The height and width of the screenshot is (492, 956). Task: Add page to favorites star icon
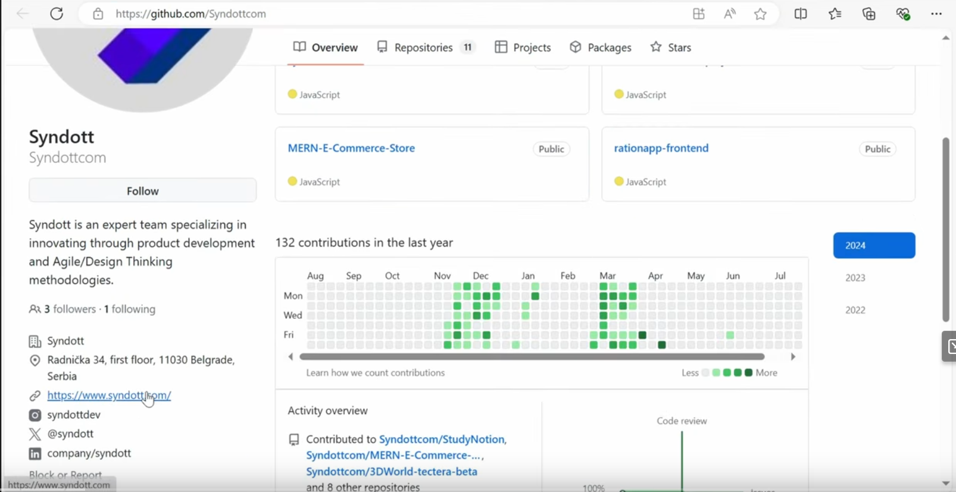pos(760,14)
